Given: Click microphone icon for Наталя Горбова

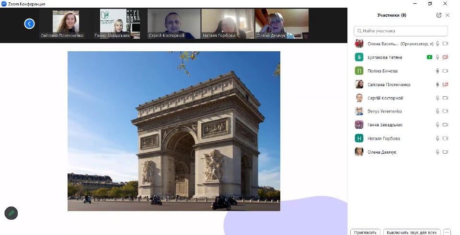Looking at the screenshot, I should pos(437,138).
